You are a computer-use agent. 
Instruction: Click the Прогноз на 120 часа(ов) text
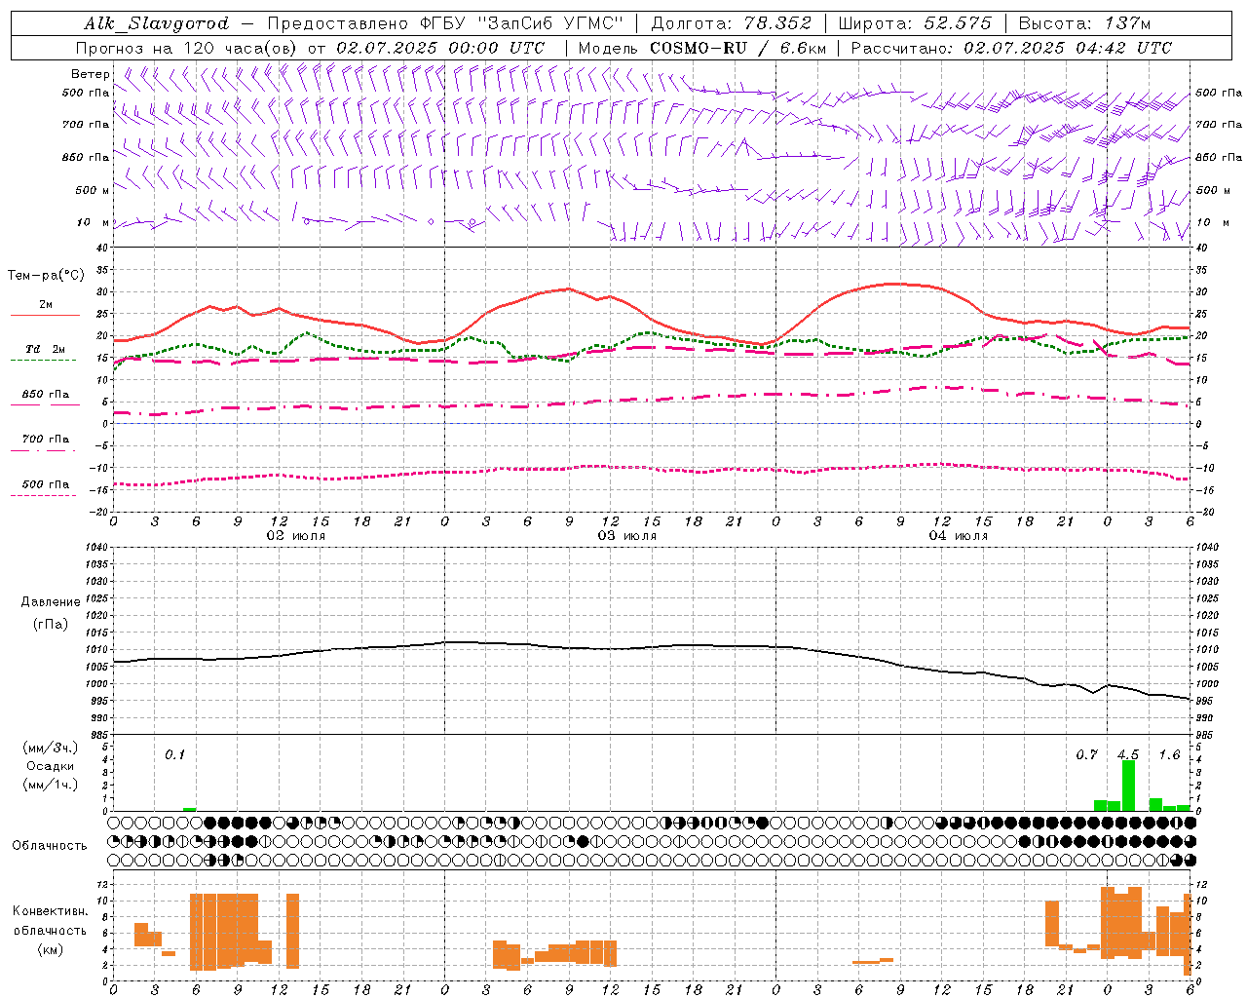[x=189, y=48]
